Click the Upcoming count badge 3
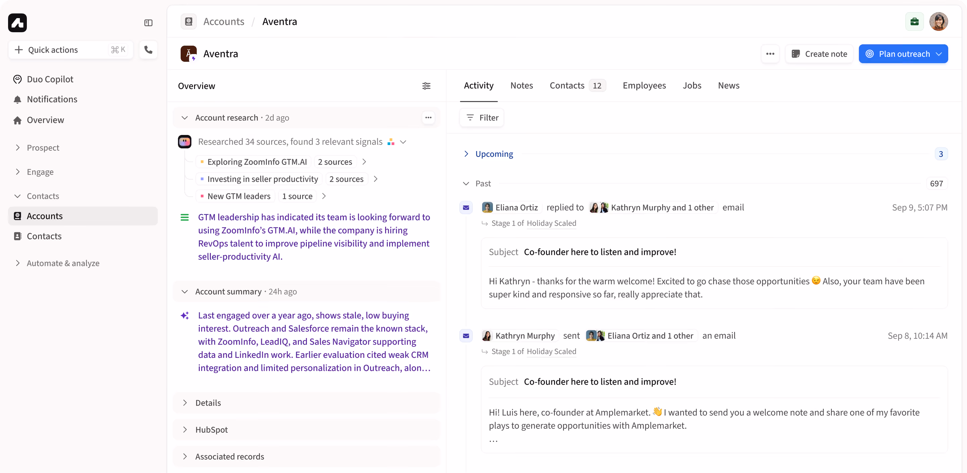Viewport: 967px width, 473px height. click(x=941, y=154)
